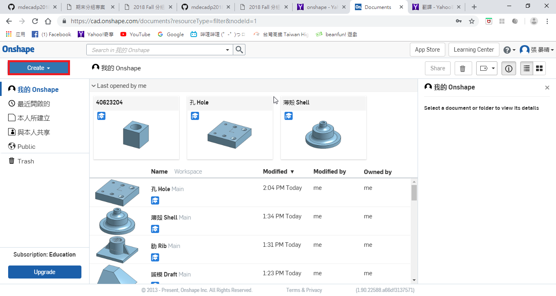Open the 40623204 document card
This screenshot has width=556, height=296.
pyautogui.click(x=136, y=128)
